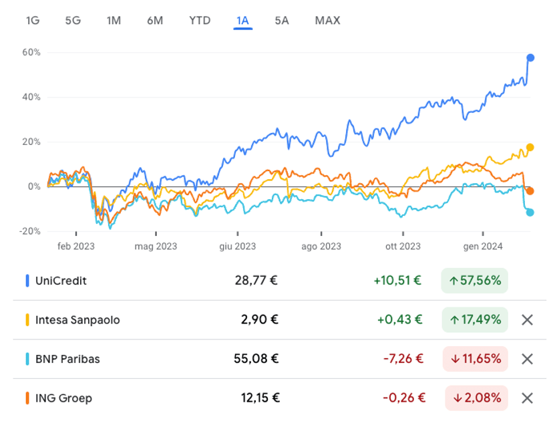Click the ING Groep orange color marker
Image resolution: width=553 pixels, height=423 pixels.
click(27, 398)
